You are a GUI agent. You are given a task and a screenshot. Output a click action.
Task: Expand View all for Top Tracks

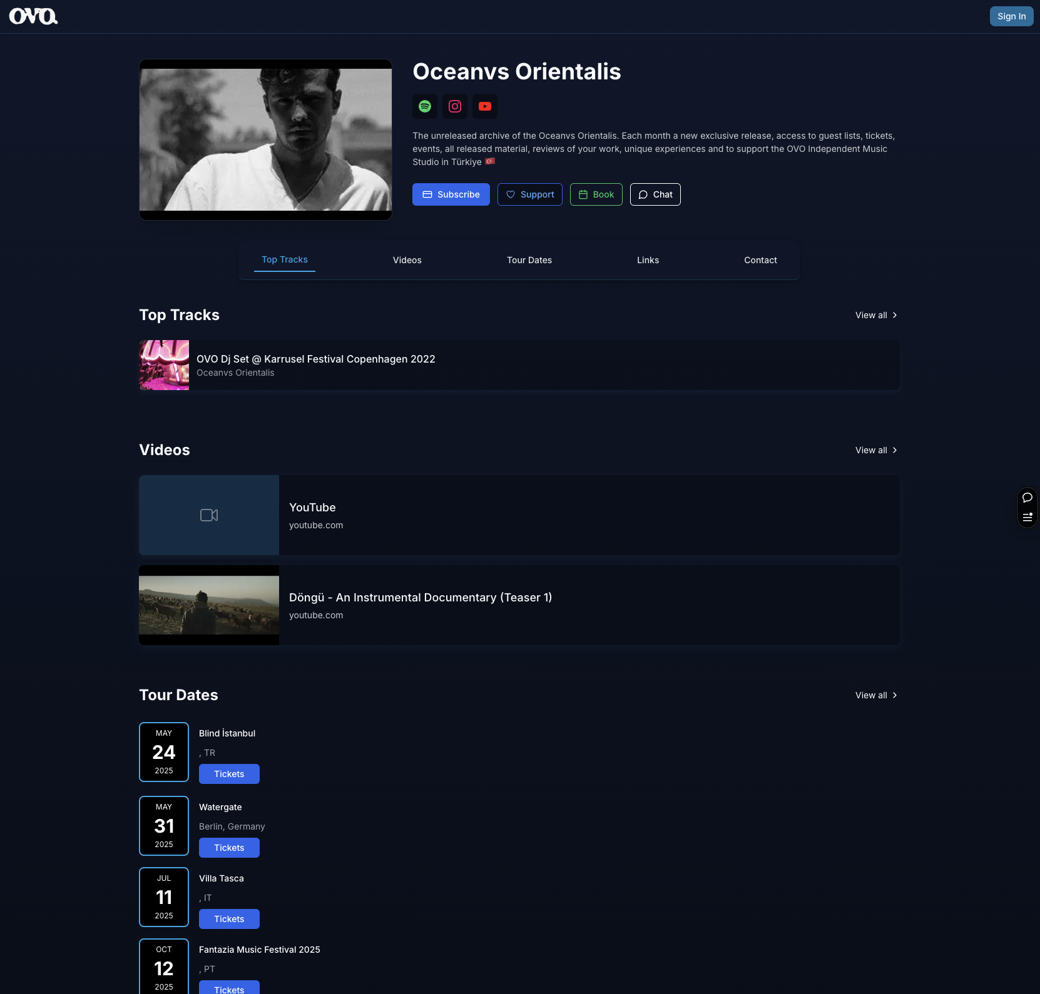pos(876,315)
